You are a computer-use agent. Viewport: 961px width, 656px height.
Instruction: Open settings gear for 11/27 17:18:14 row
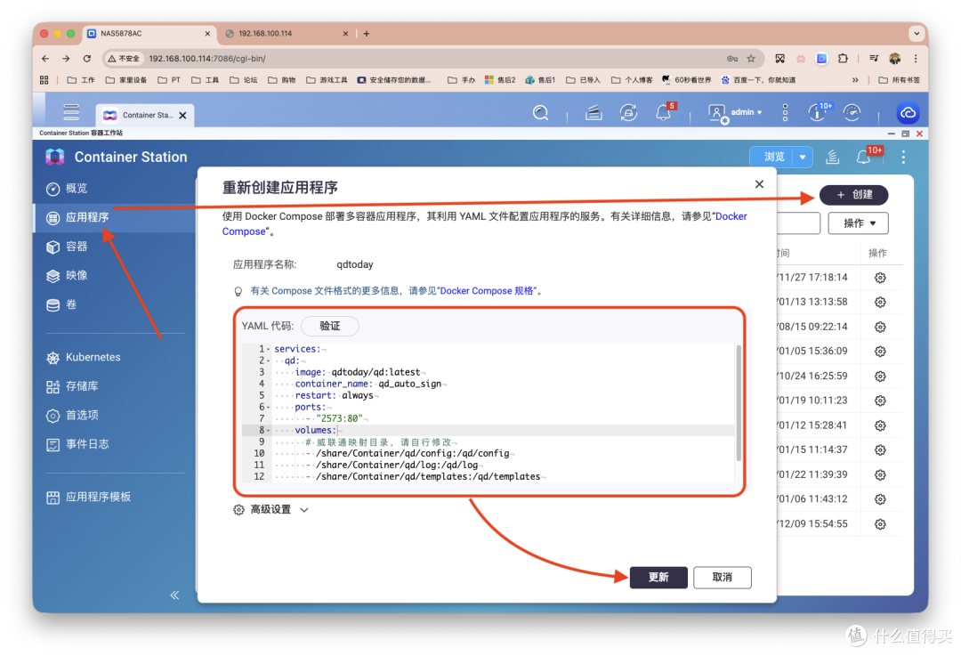pos(880,278)
